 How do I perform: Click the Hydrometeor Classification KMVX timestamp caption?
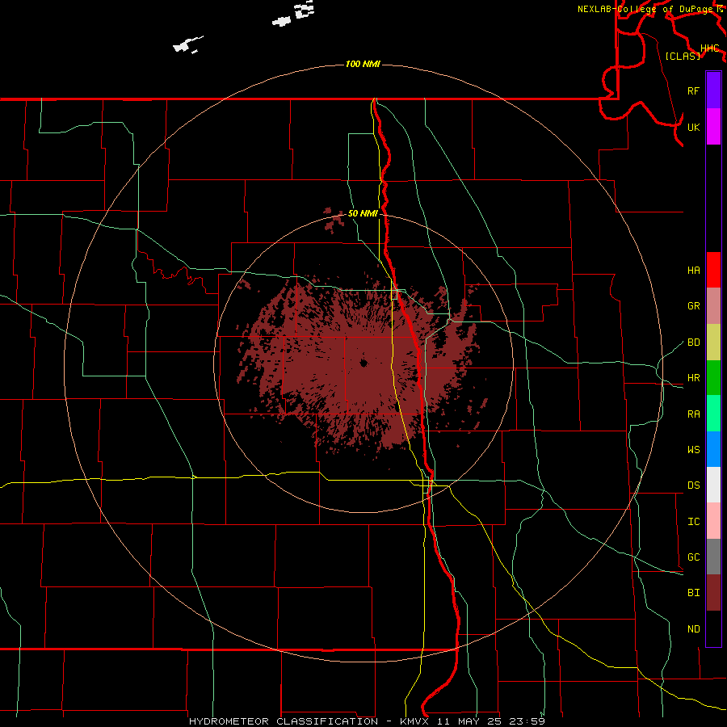[x=367, y=721]
